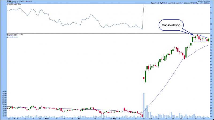Click the Mar label on date axis

pyautogui.click(x=47, y=119)
